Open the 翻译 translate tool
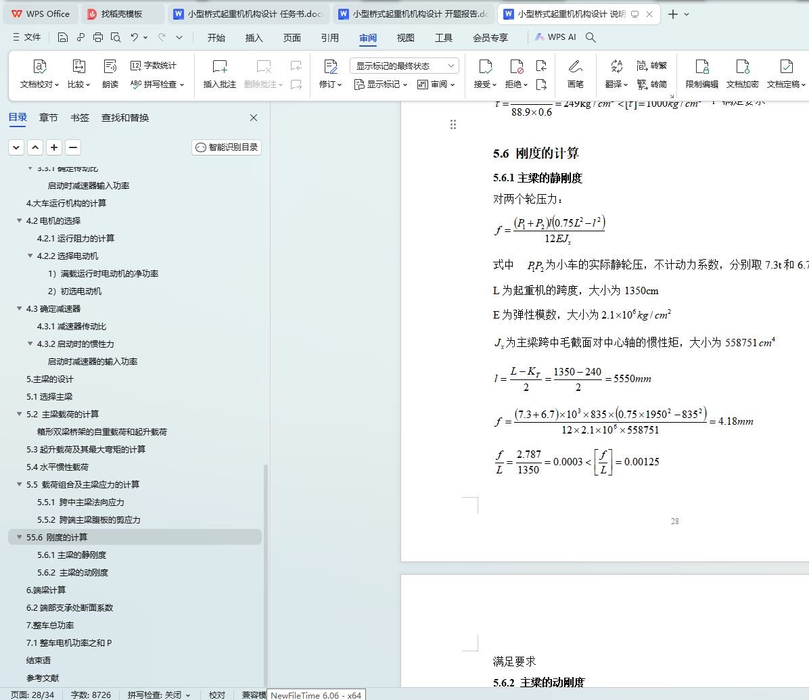The image size is (809, 700). [616, 74]
